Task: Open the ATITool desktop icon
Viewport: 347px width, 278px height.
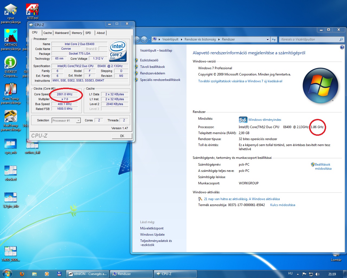Action: pyautogui.click(x=32, y=12)
